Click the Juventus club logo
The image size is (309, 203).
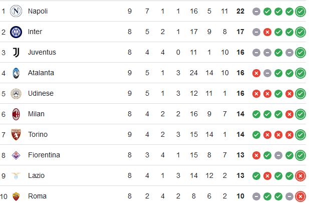(16, 52)
